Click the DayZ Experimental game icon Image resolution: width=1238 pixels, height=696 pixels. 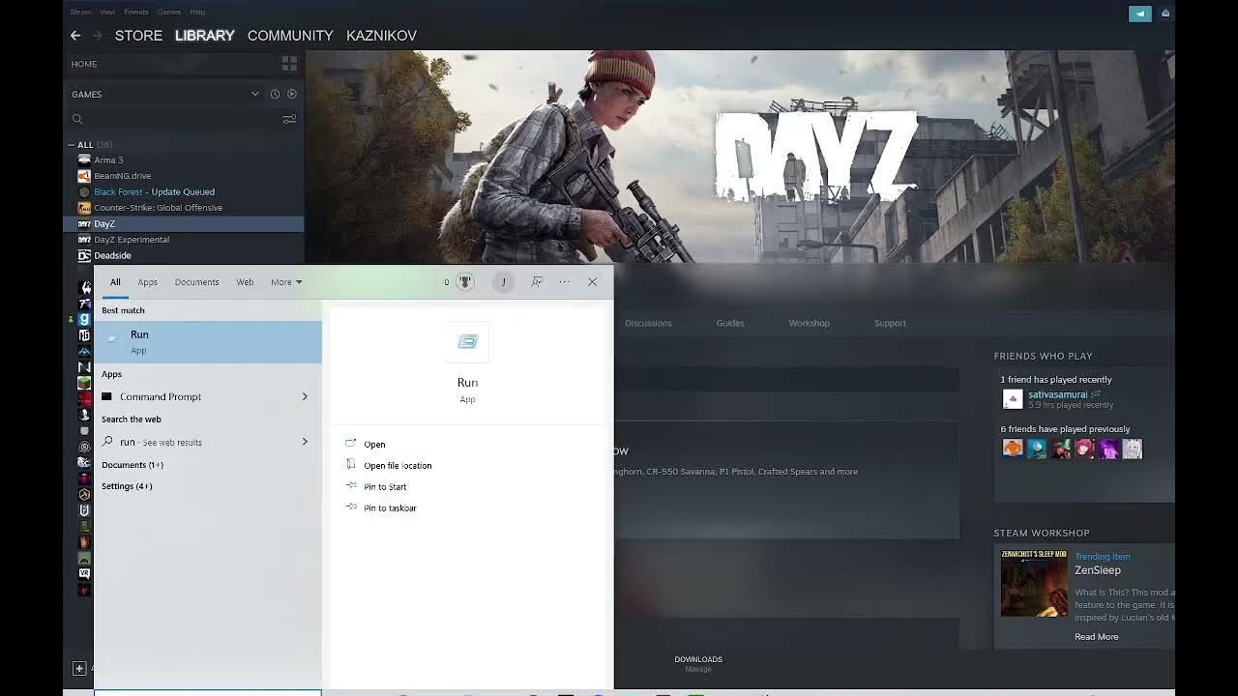(x=84, y=240)
